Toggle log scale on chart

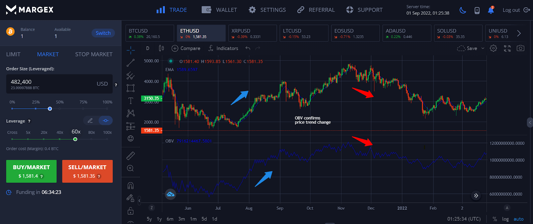pos(505,219)
